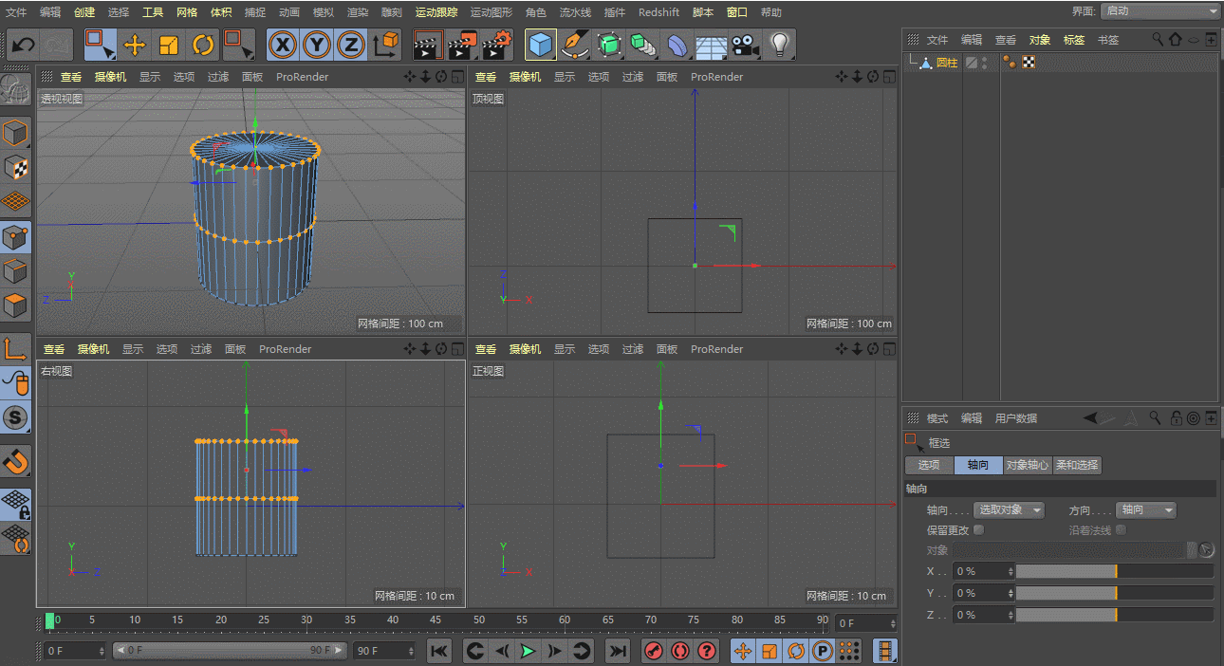The width and height of the screenshot is (1224, 666).
Task: Add a Cube primitive from toolbar
Action: tap(541, 45)
